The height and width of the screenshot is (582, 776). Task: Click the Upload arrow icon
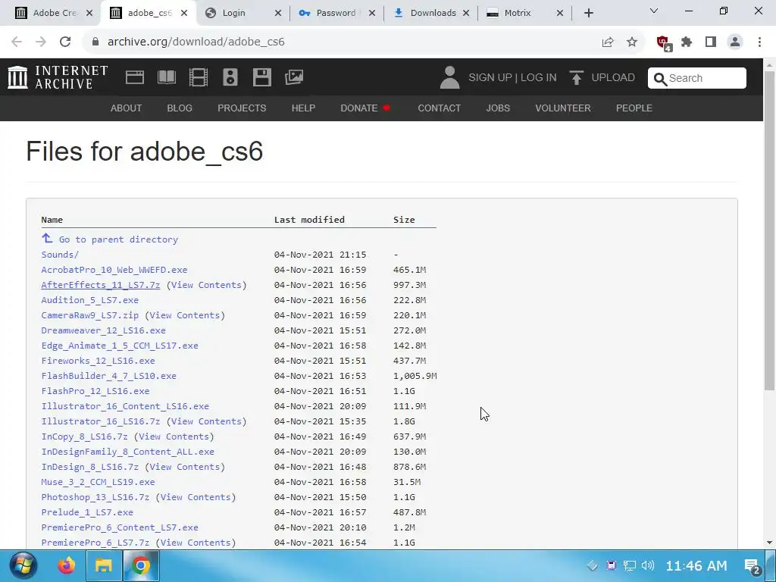[576, 78]
